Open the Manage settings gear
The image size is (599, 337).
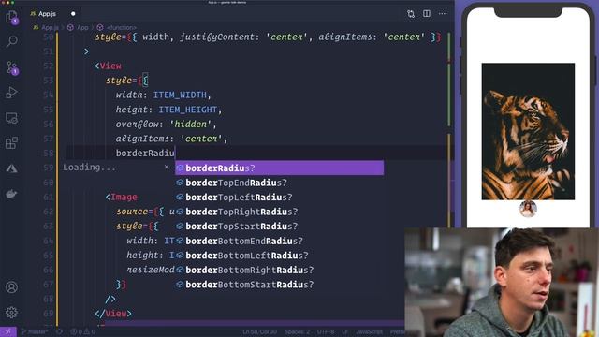click(x=11, y=313)
